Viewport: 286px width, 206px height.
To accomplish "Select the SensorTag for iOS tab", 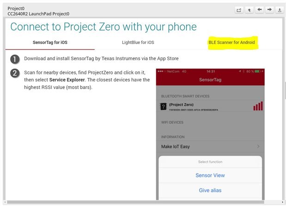I will tap(50, 43).
